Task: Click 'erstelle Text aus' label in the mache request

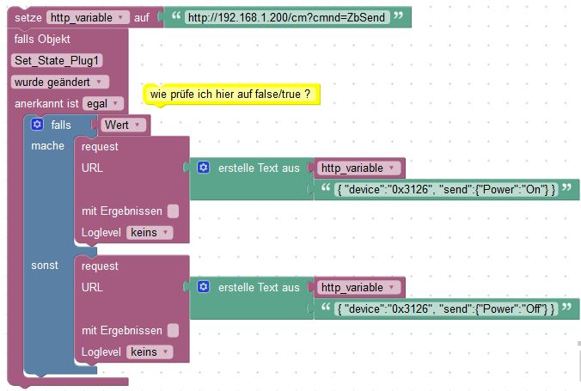Action: (x=259, y=168)
